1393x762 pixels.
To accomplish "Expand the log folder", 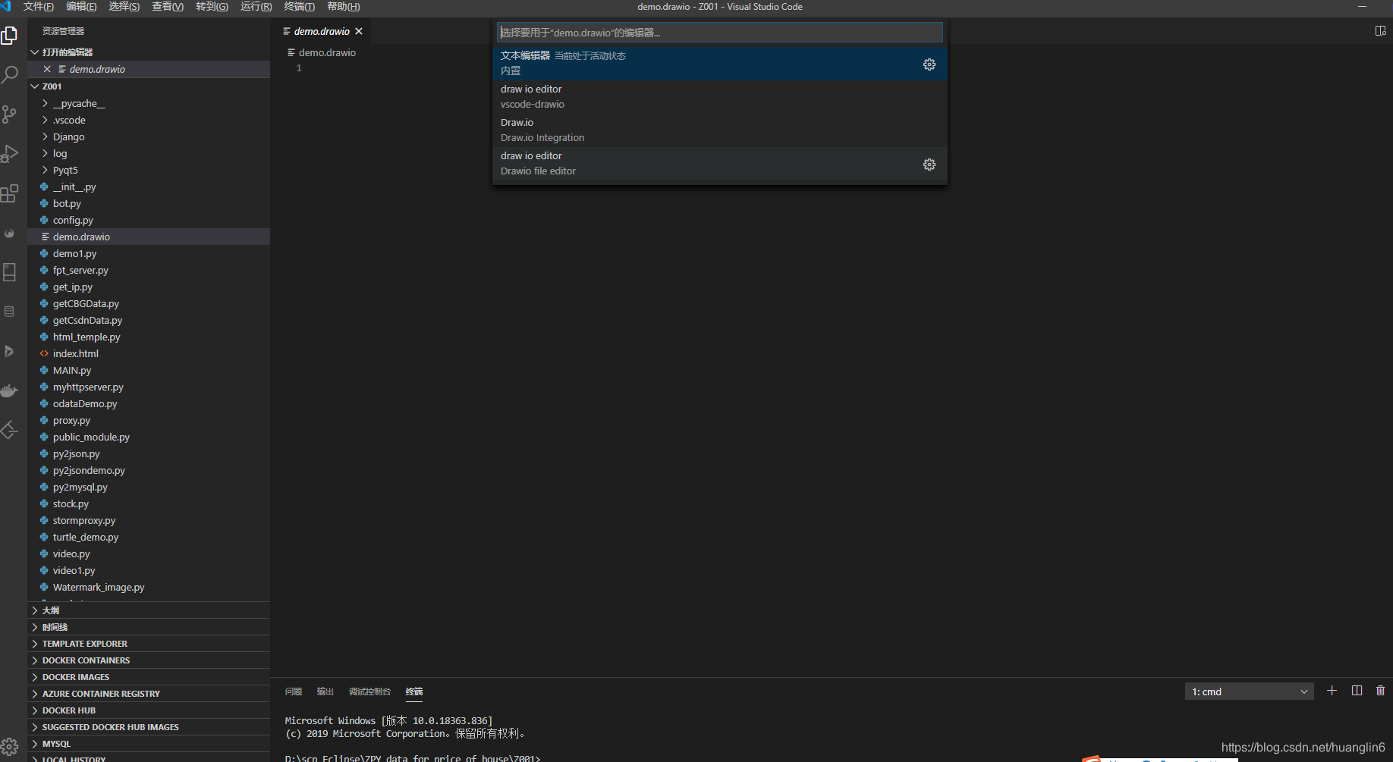I will click(x=149, y=153).
